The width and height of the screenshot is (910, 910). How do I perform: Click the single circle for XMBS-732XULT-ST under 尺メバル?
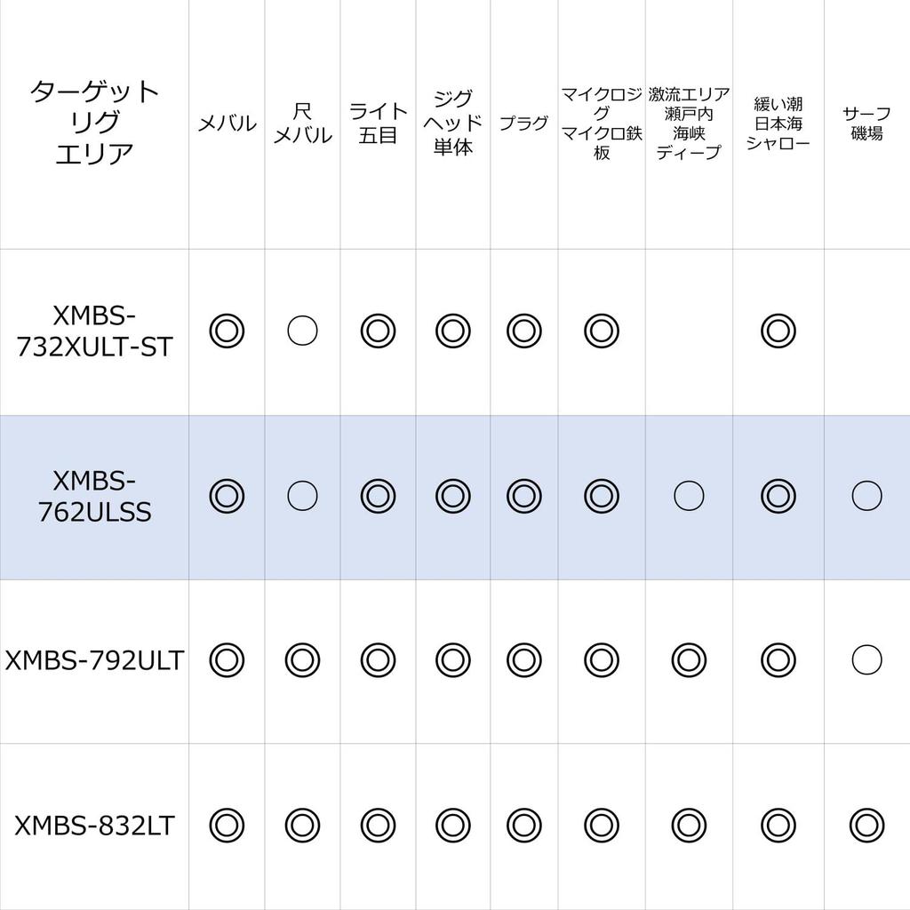tap(302, 331)
